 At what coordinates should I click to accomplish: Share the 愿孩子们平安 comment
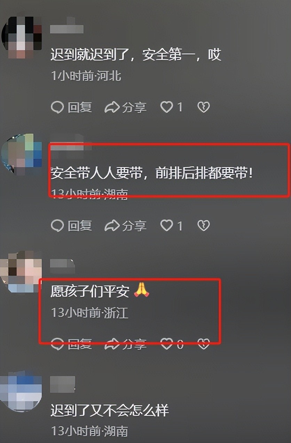pos(125,344)
